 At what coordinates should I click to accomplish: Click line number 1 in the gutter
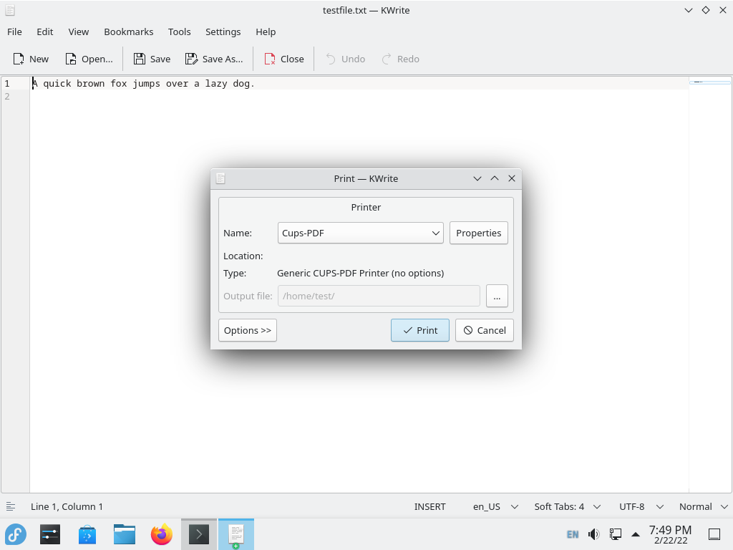coord(7,84)
